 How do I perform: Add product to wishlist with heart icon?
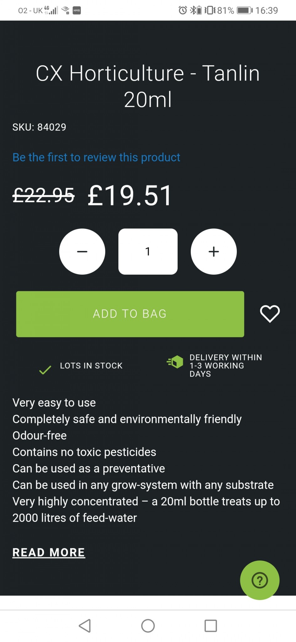(270, 314)
